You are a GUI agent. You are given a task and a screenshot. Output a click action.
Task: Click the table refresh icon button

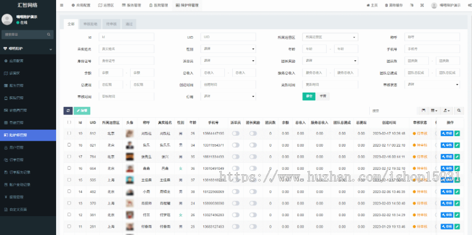68,110
